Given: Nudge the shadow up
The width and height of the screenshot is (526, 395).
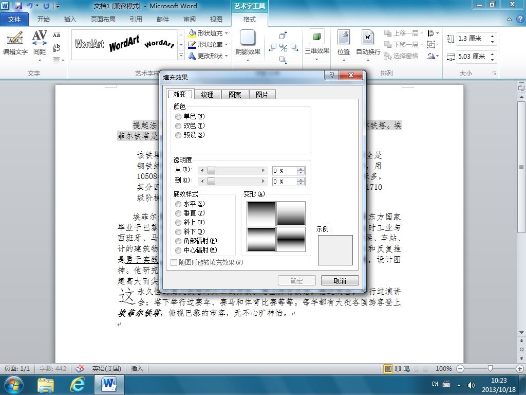Looking at the screenshot, I should (284, 35).
